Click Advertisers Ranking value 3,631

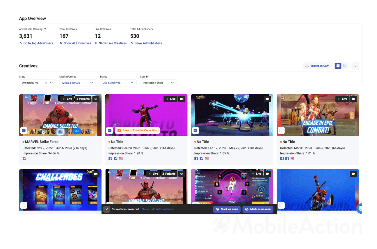(x=26, y=36)
